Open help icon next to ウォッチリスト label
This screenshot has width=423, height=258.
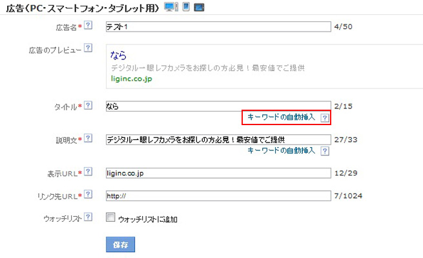[x=88, y=217]
